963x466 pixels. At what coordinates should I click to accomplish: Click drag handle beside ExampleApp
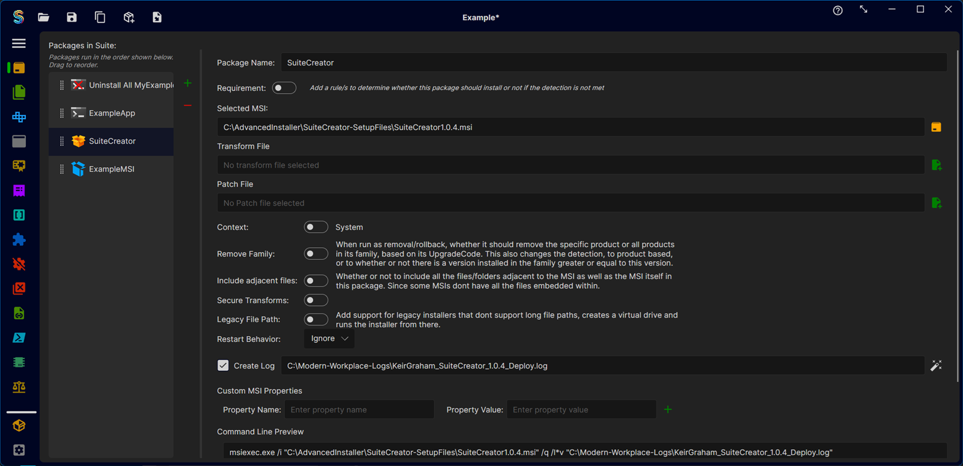[x=62, y=113]
